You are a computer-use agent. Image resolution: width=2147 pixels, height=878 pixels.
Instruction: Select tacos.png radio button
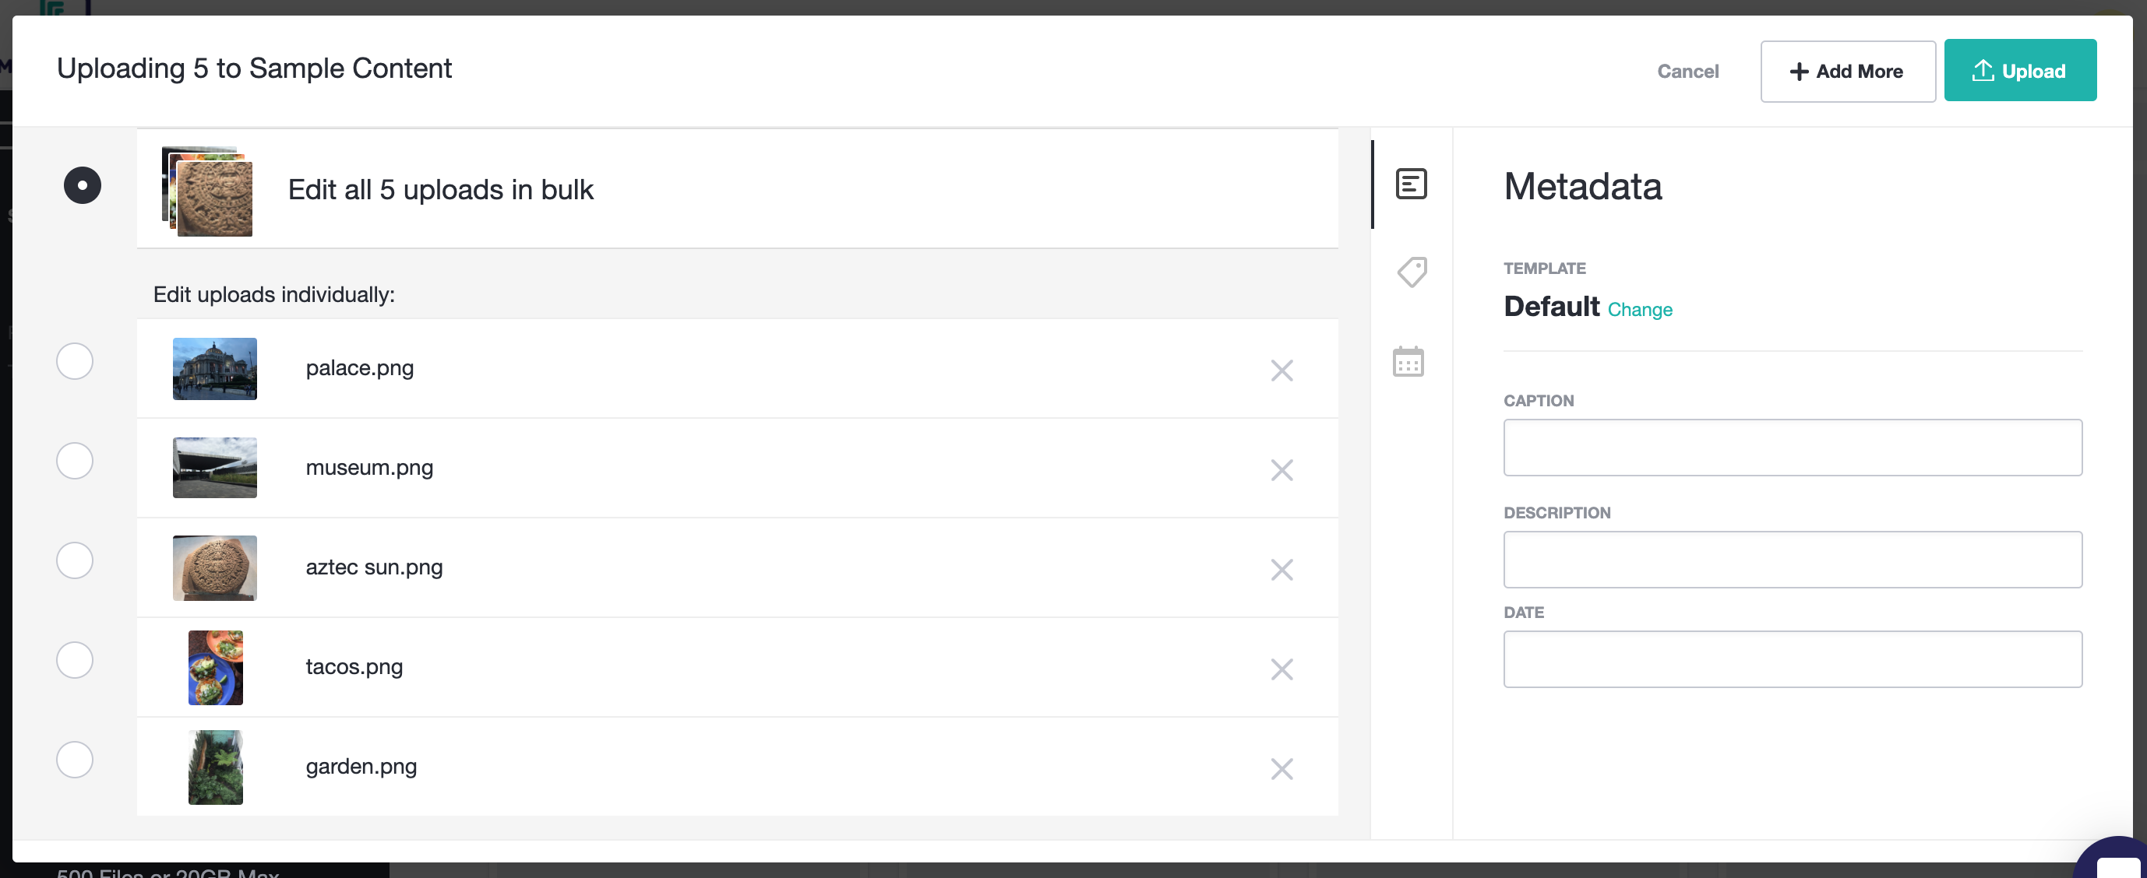(74, 660)
